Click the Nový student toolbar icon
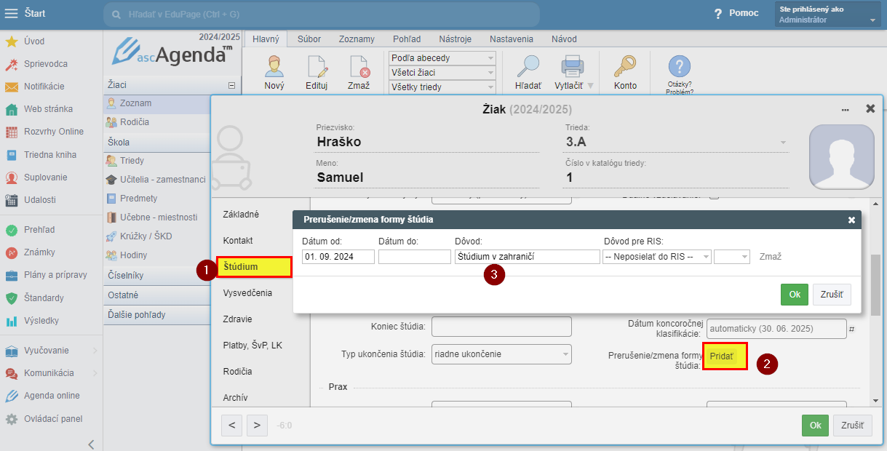 pyautogui.click(x=274, y=67)
